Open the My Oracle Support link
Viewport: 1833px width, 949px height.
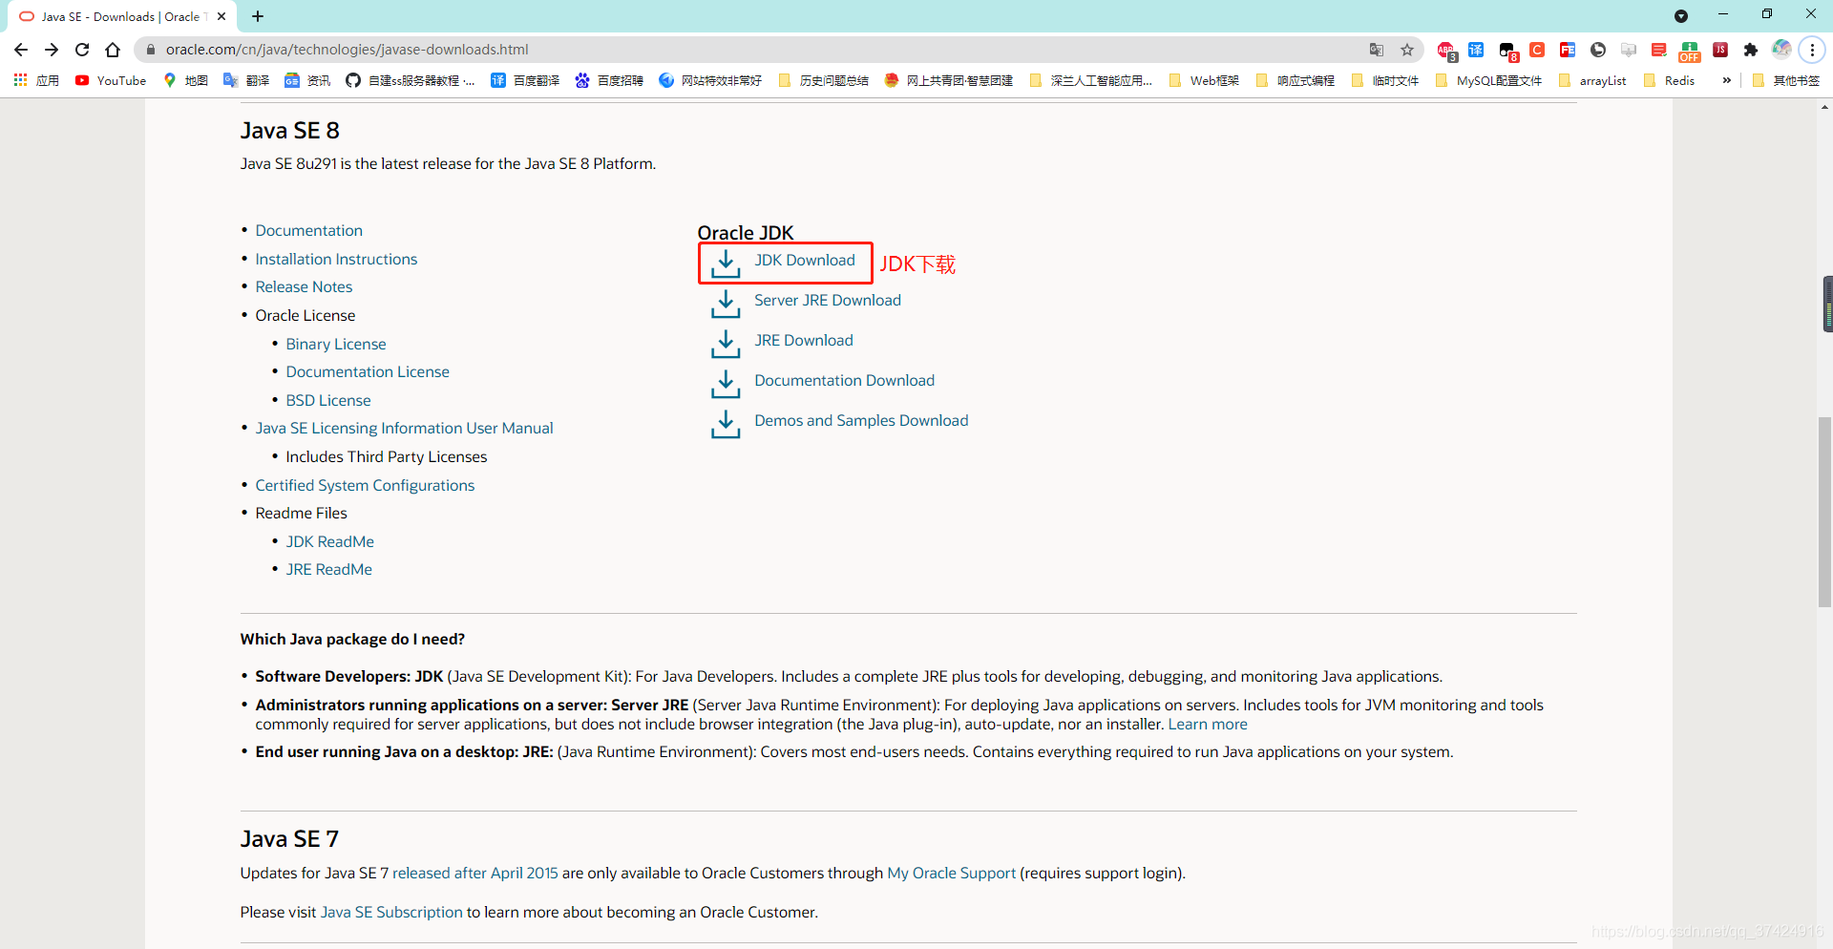point(951,873)
